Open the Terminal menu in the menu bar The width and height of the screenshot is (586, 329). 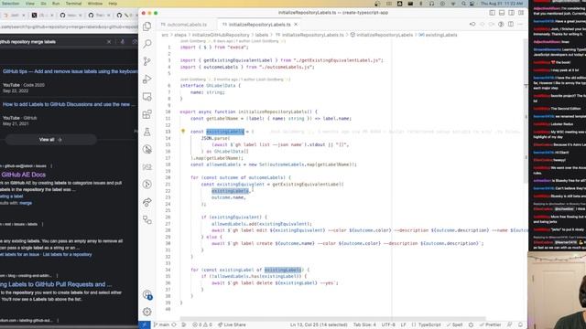pos(73,4)
